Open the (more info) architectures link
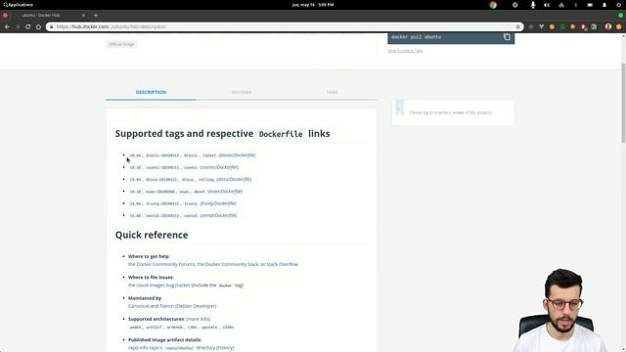The height and width of the screenshot is (352, 626). click(198, 319)
